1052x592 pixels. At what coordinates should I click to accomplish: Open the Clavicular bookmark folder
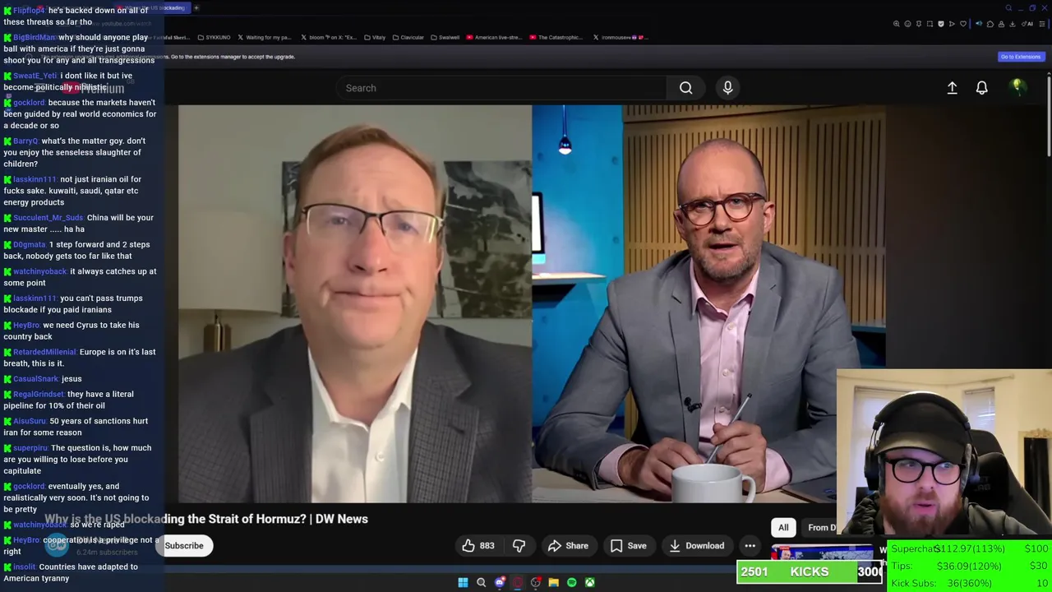coord(408,37)
